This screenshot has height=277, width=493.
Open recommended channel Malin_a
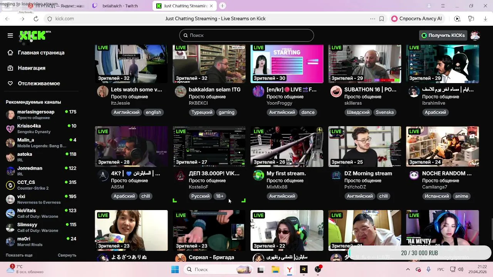(41, 143)
